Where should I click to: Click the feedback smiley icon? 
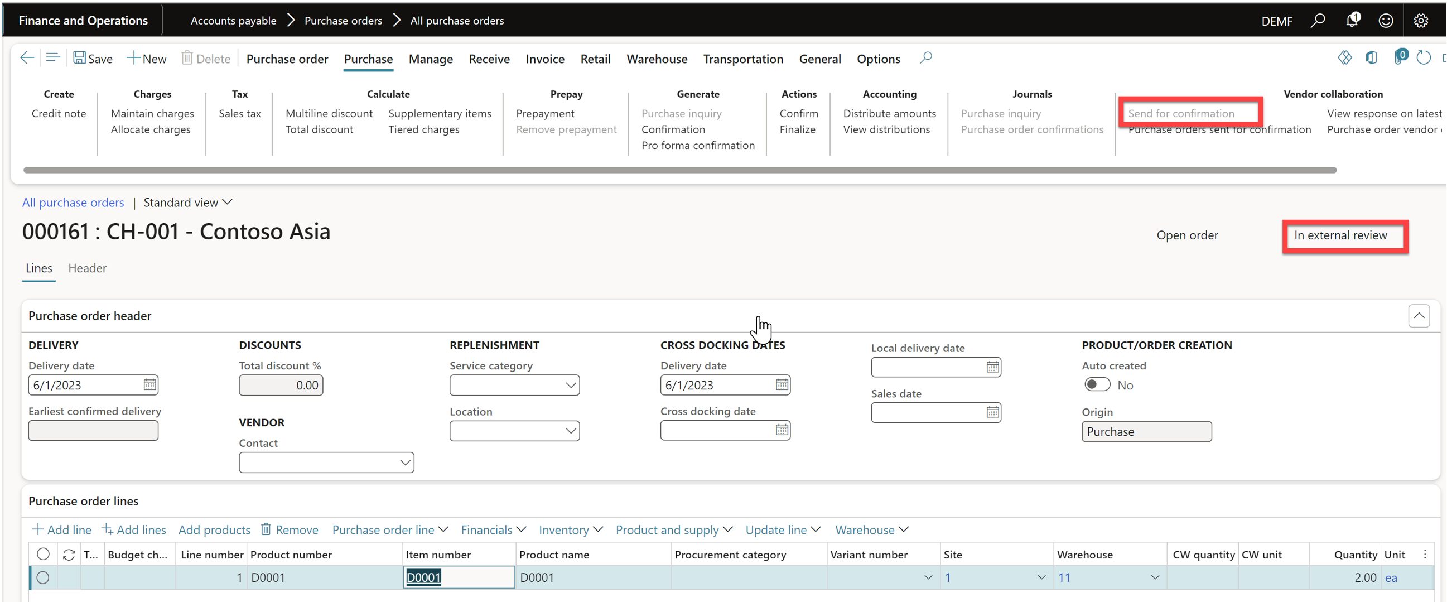(x=1386, y=21)
